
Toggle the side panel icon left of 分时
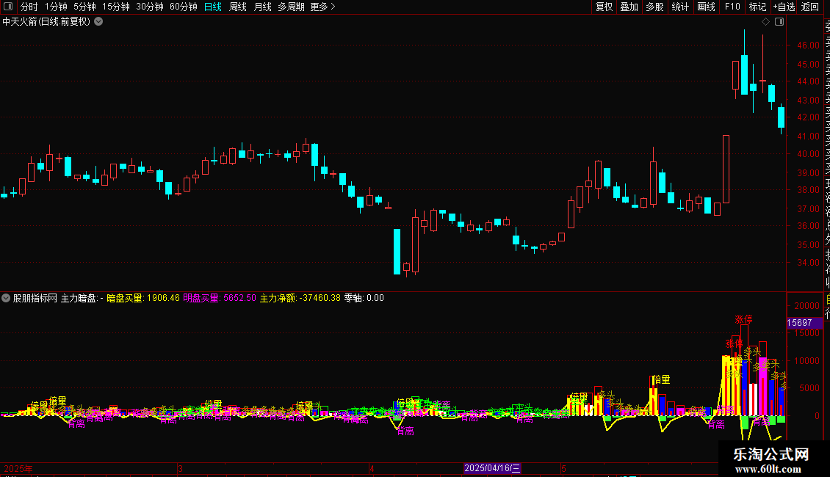click(8, 7)
